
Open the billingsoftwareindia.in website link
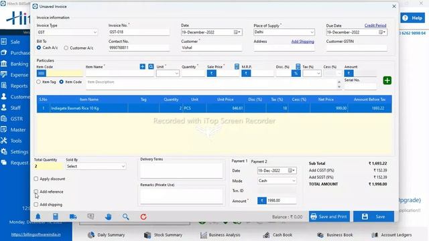click(36, 234)
